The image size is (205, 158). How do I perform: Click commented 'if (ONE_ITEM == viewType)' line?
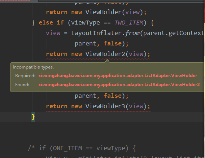[x=82, y=148]
